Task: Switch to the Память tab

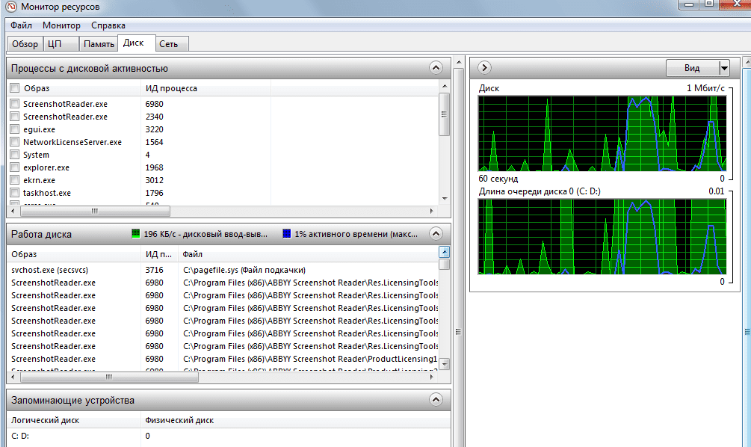Action: click(99, 44)
